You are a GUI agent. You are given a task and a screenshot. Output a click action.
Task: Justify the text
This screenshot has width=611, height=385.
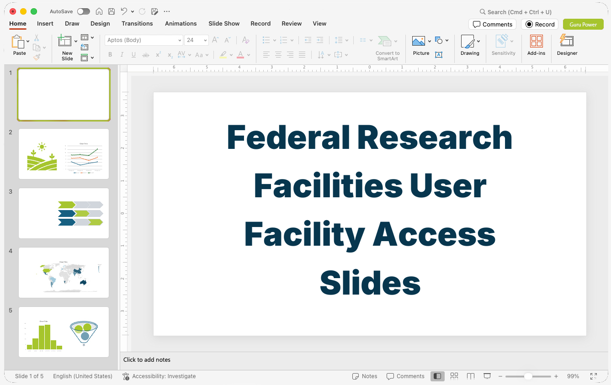point(302,55)
